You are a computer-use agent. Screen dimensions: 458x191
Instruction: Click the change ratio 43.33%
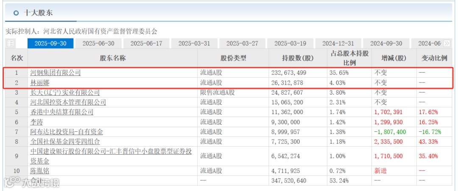[428, 142]
